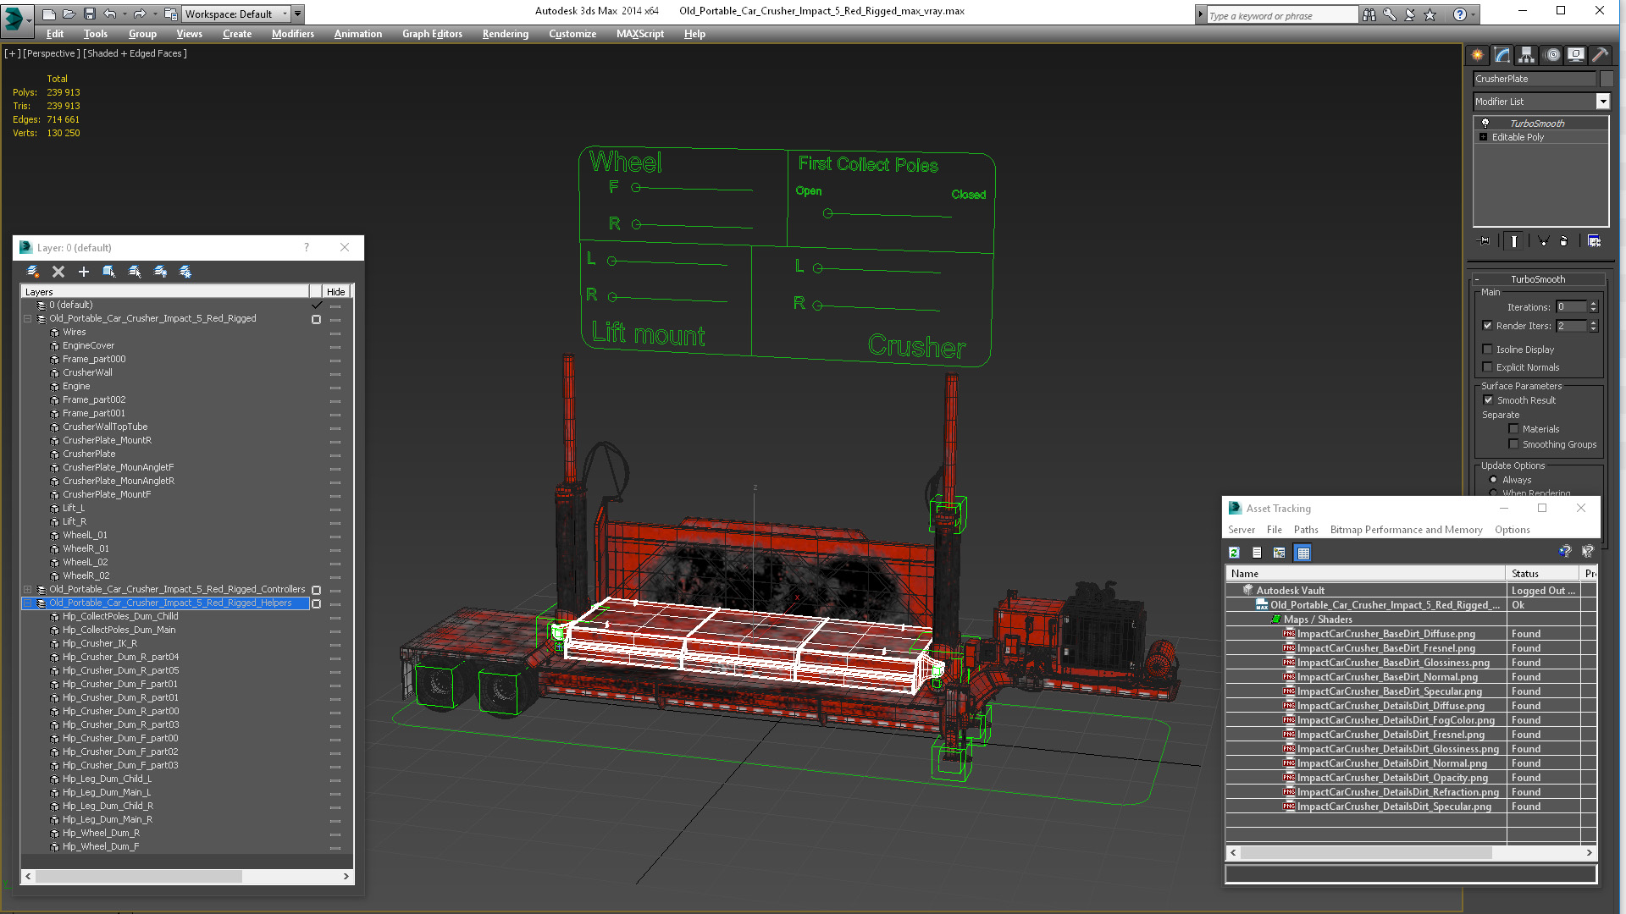Open the Hierarchy command panel tab

(1526, 55)
